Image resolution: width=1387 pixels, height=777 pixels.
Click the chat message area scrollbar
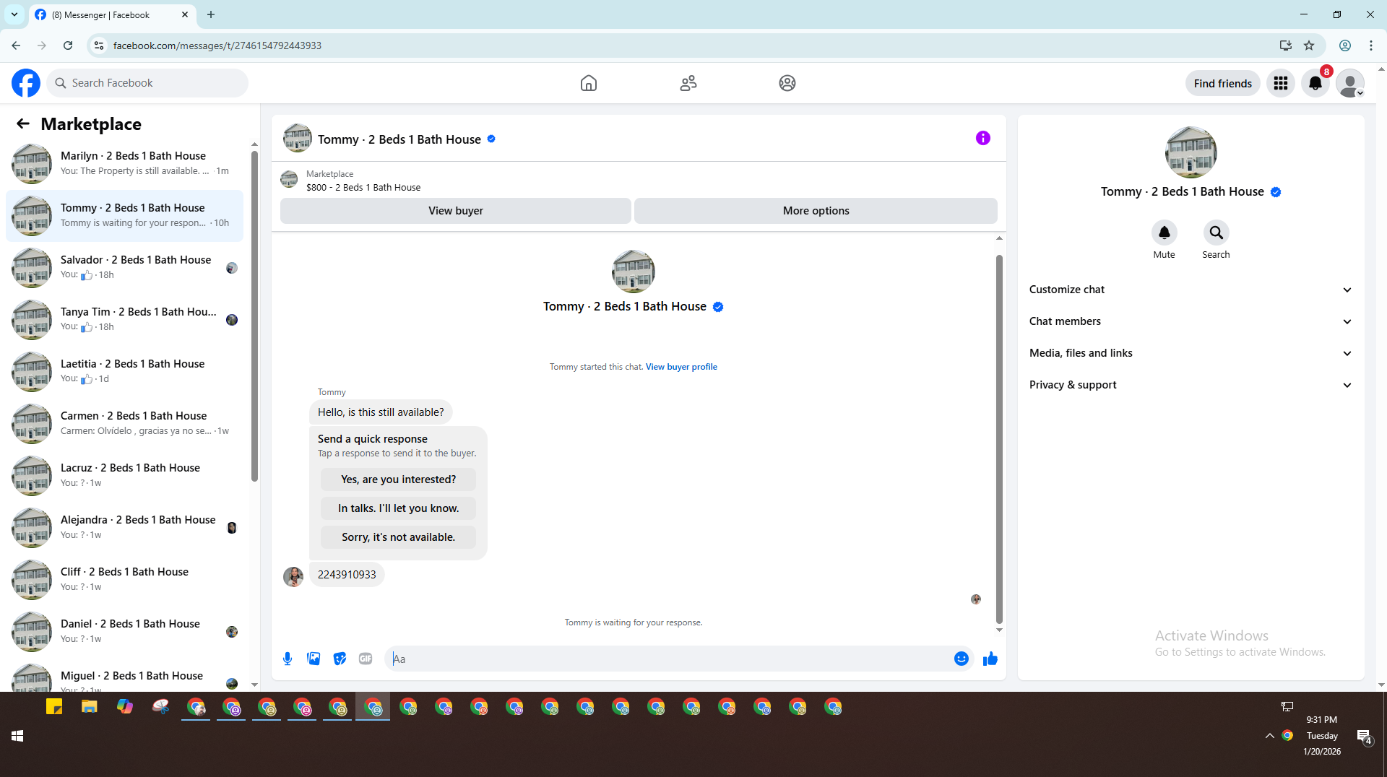pos(999,439)
